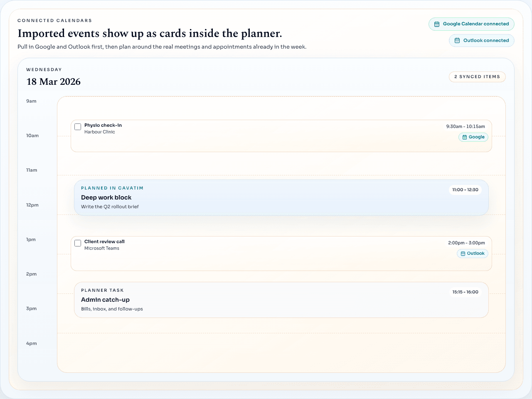Click the 12pm timeline label
The width and height of the screenshot is (532, 399).
pyautogui.click(x=32, y=205)
